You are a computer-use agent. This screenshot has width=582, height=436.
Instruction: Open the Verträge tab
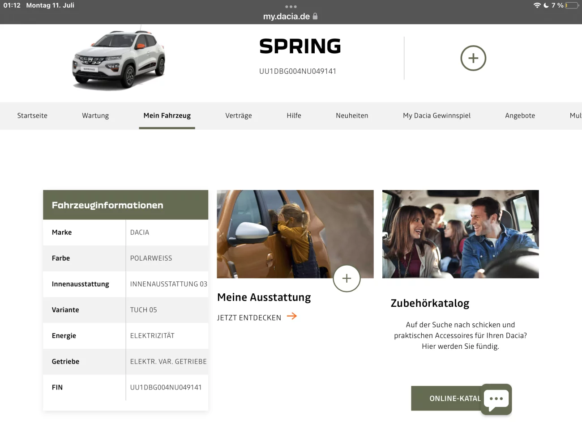239,115
